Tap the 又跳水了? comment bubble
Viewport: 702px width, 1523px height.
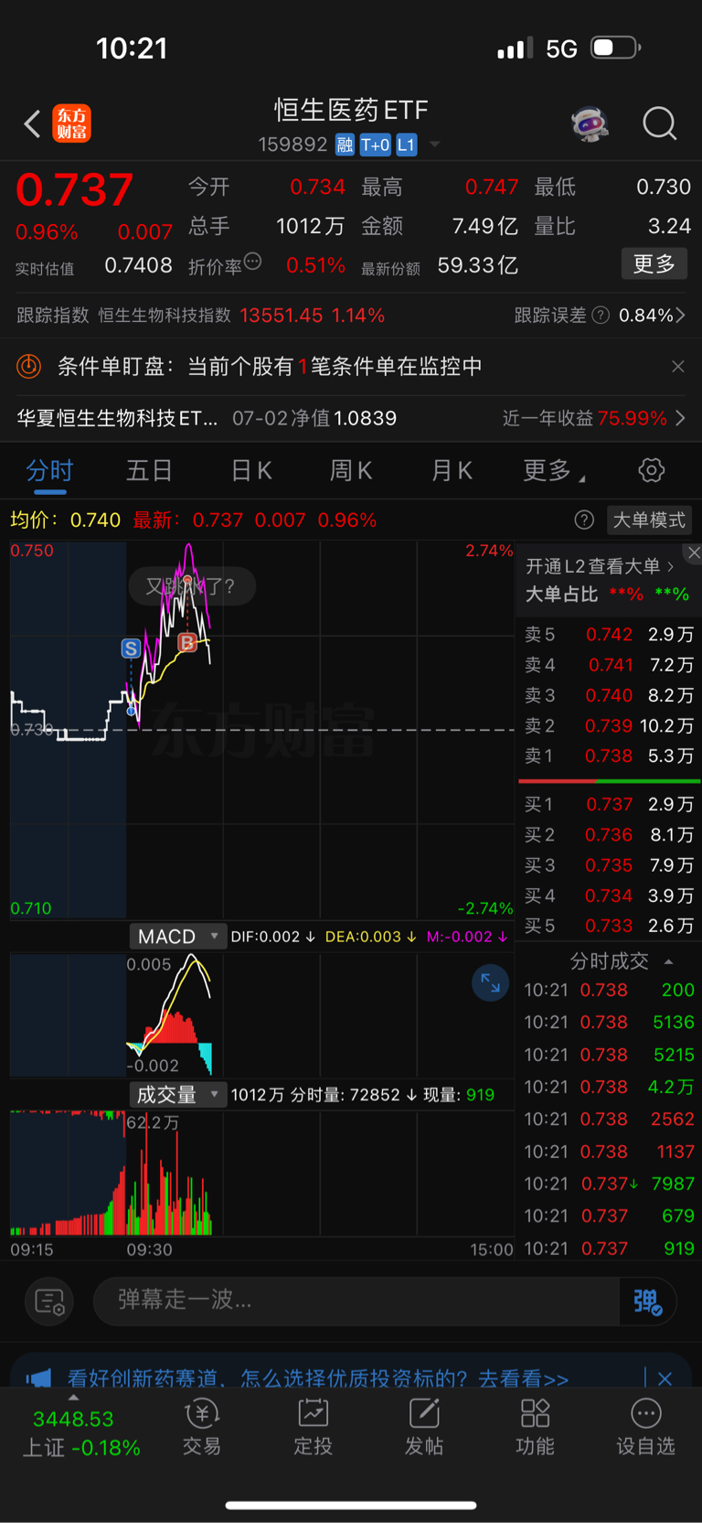pos(191,586)
